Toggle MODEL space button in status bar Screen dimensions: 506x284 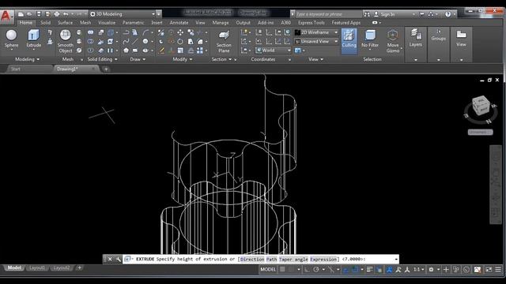click(x=268, y=270)
